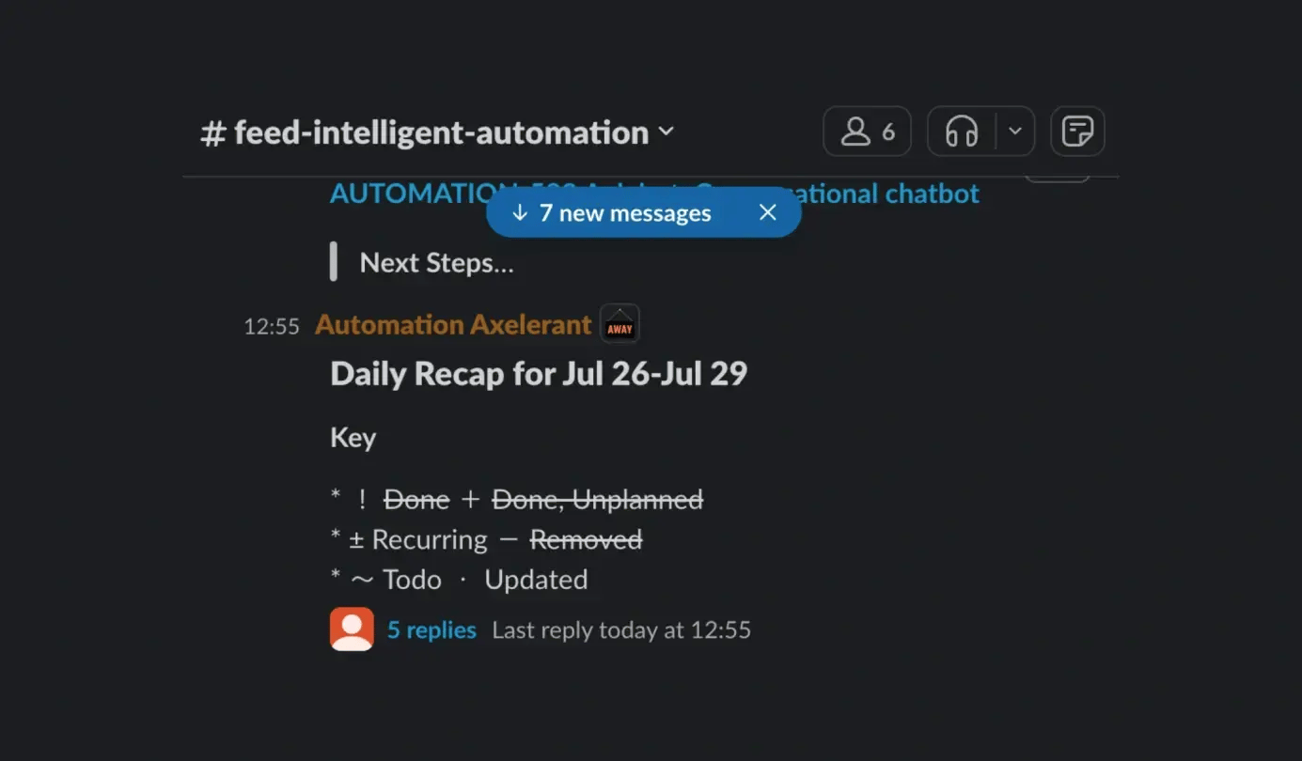Image resolution: width=1302 pixels, height=761 pixels.
Task: Click the strikethrough Removed text in the key
Action: tap(586, 538)
